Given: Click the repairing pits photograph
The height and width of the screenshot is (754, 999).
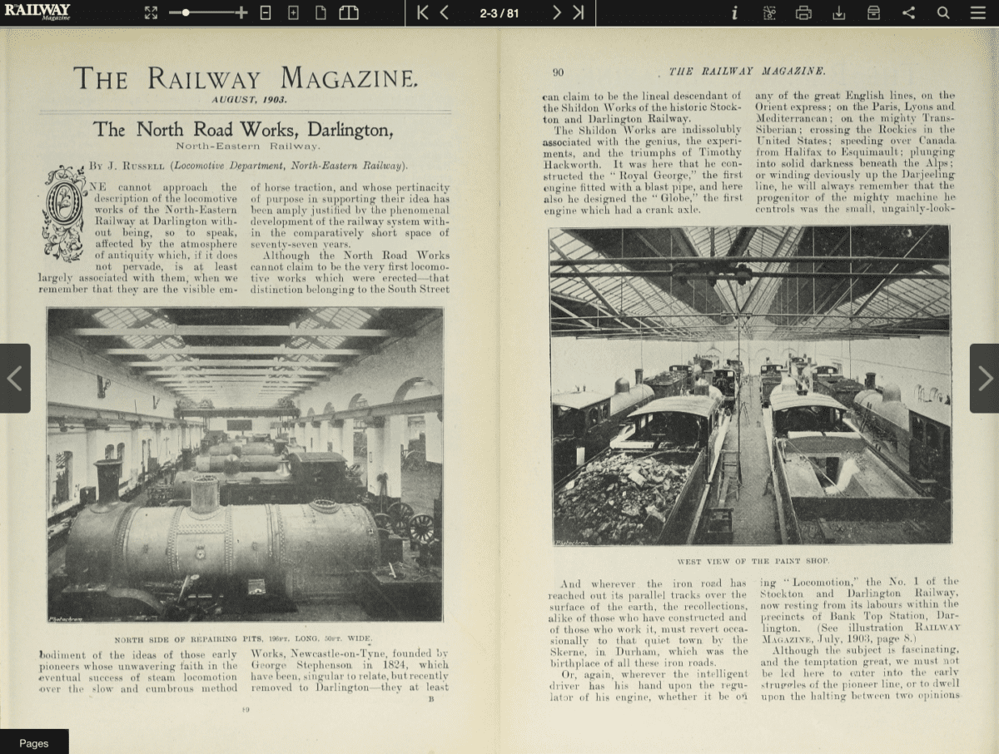Looking at the screenshot, I should tap(246, 465).
